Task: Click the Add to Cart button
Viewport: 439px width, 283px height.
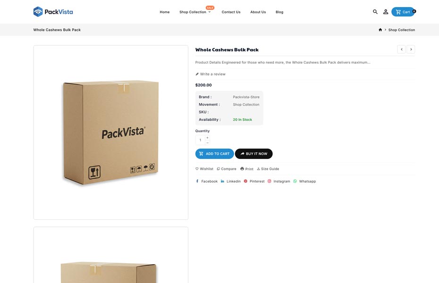Action: [214, 154]
